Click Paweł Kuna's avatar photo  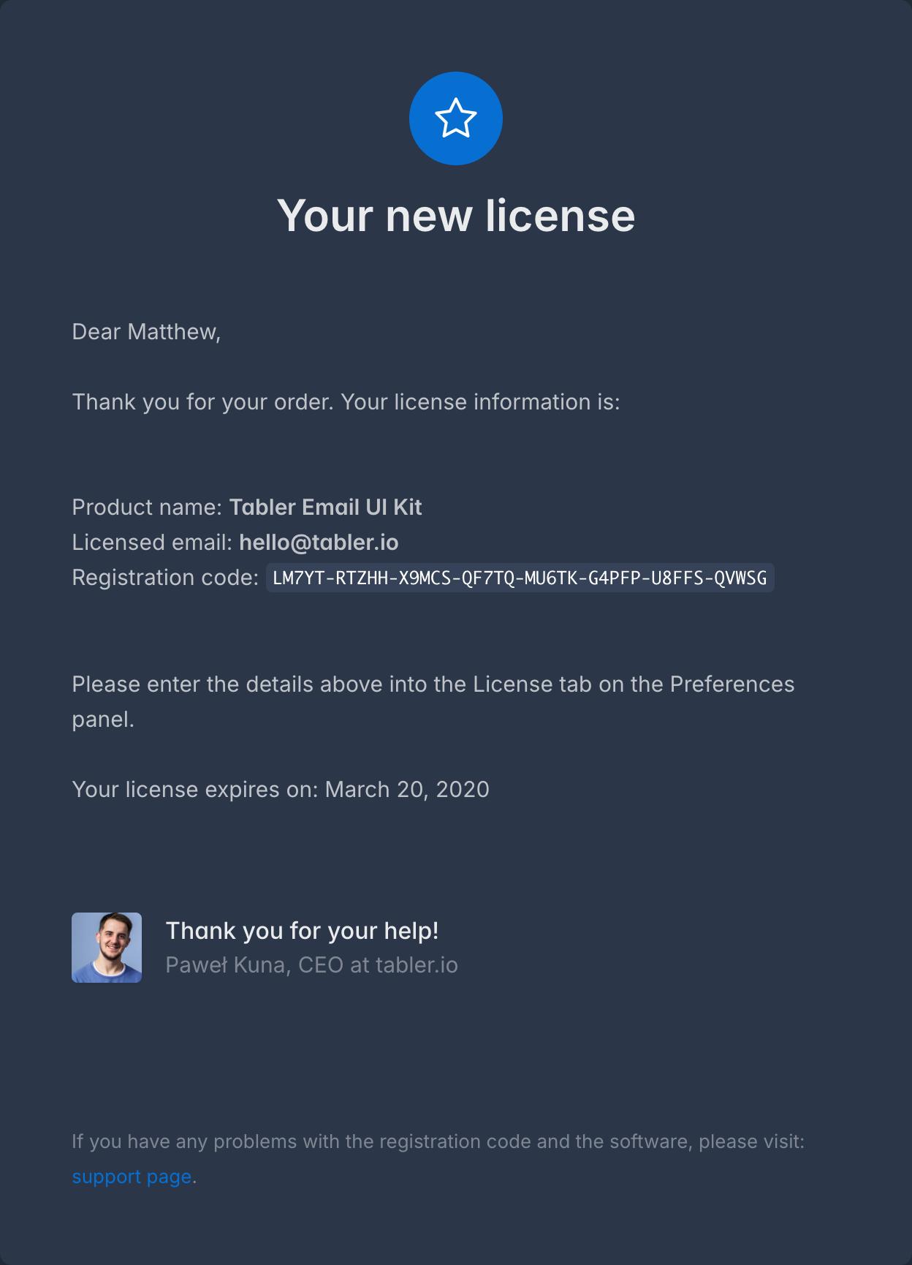click(x=107, y=948)
